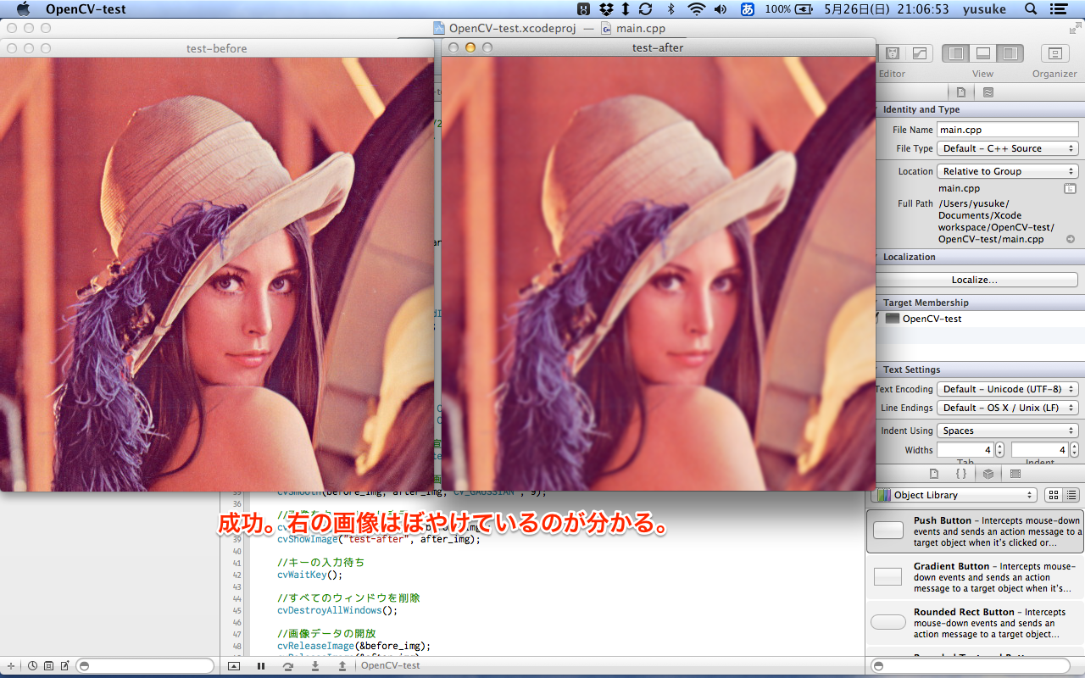Toggle the utilities pane view button
This screenshot has height=678, width=1085.
click(x=1010, y=53)
